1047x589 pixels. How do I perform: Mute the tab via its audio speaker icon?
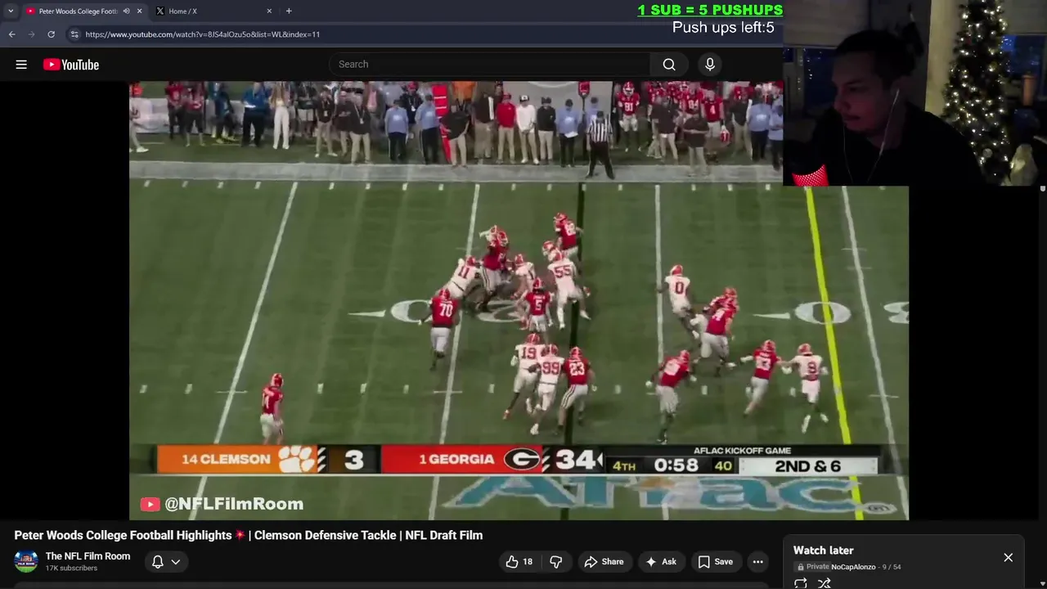(126, 11)
